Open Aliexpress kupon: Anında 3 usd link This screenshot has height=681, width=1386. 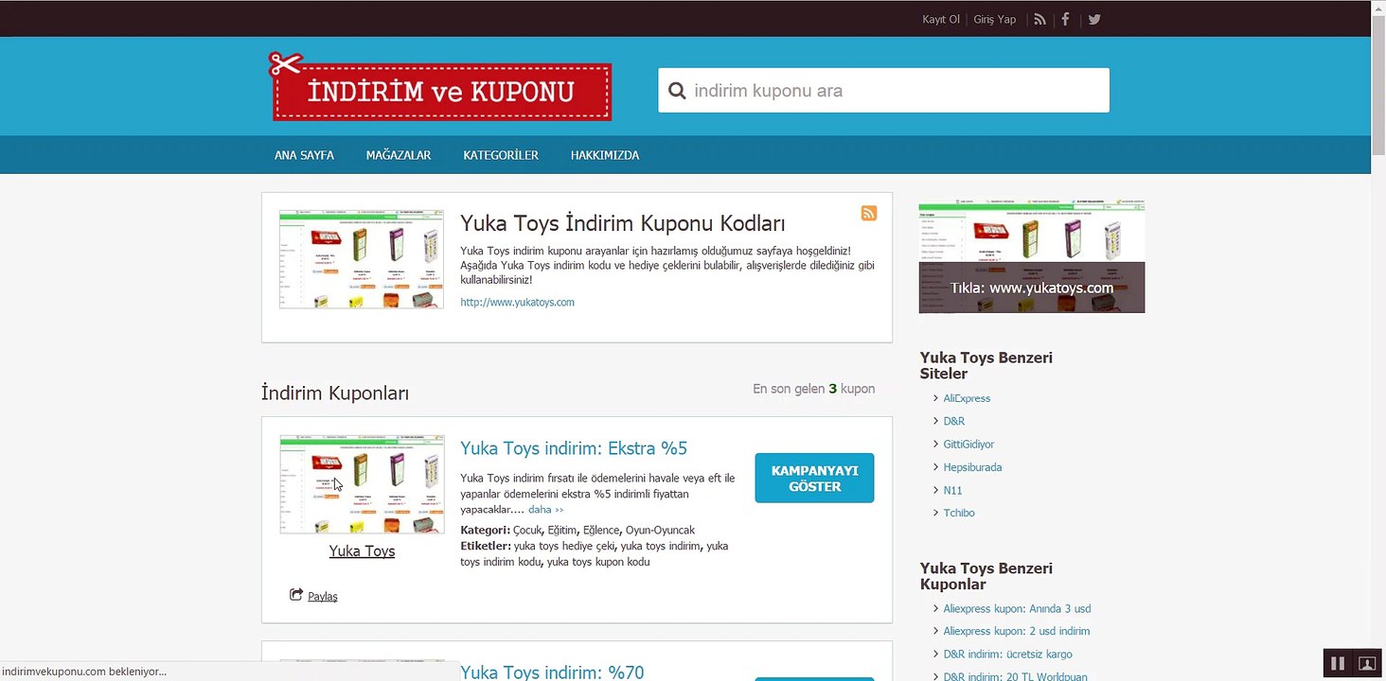(1017, 609)
